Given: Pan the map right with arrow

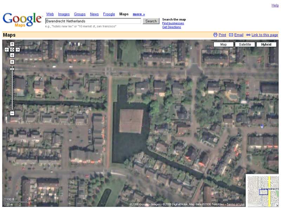Looking at the screenshot, I should (18, 50).
